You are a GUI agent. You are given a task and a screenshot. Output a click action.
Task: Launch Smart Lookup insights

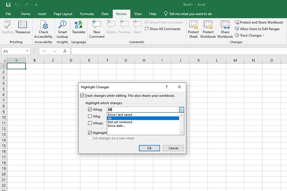click(62, 25)
